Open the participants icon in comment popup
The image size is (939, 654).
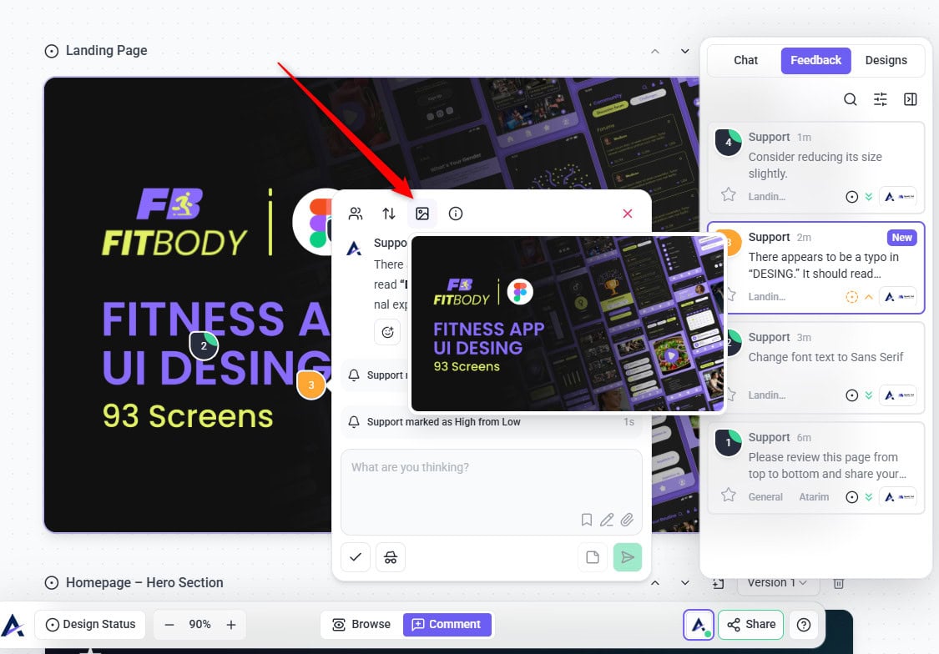[x=356, y=214]
